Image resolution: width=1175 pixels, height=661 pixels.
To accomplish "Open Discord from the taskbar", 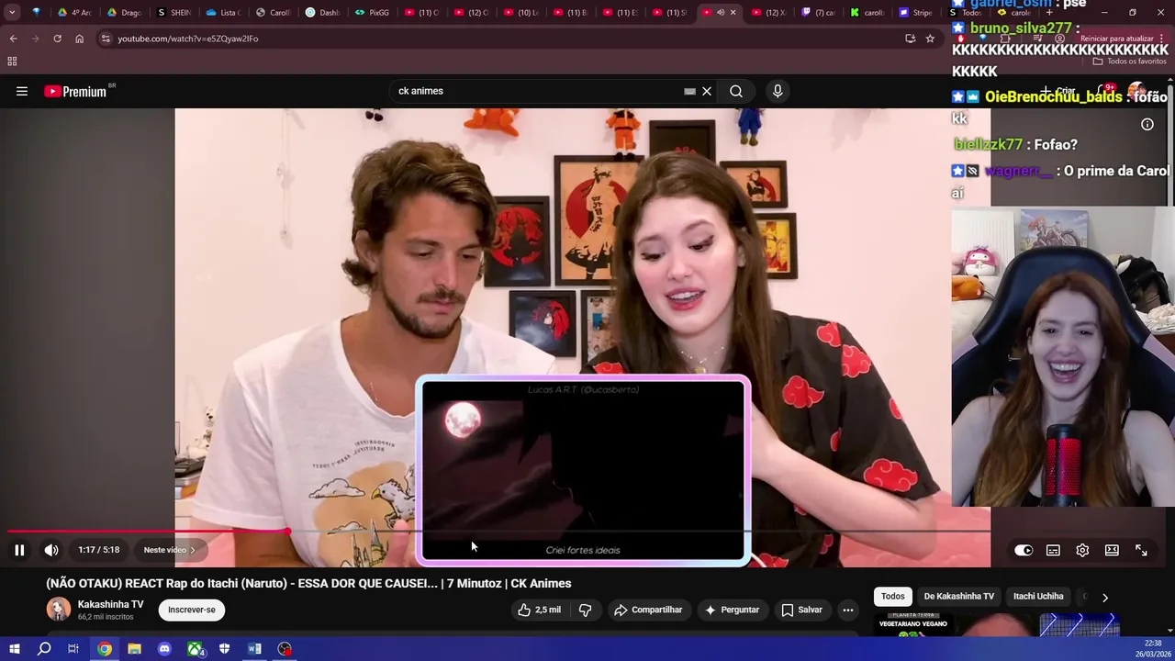I will (164, 649).
